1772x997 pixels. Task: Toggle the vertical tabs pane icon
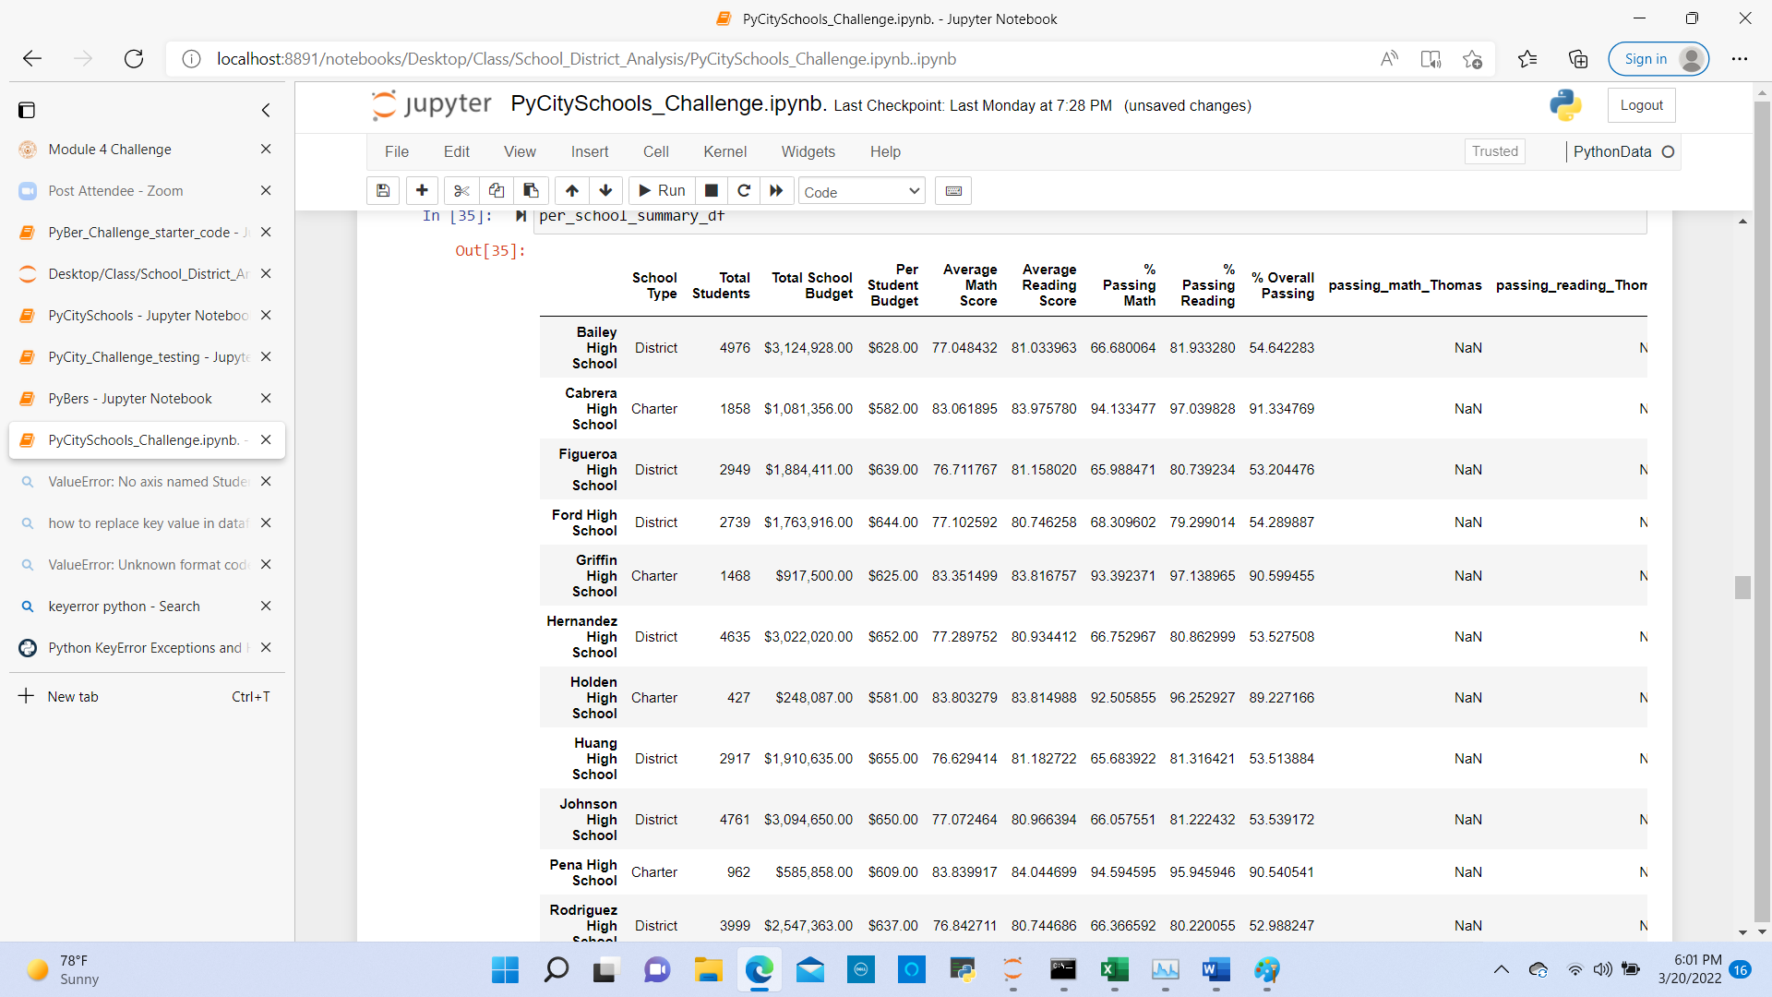point(27,110)
